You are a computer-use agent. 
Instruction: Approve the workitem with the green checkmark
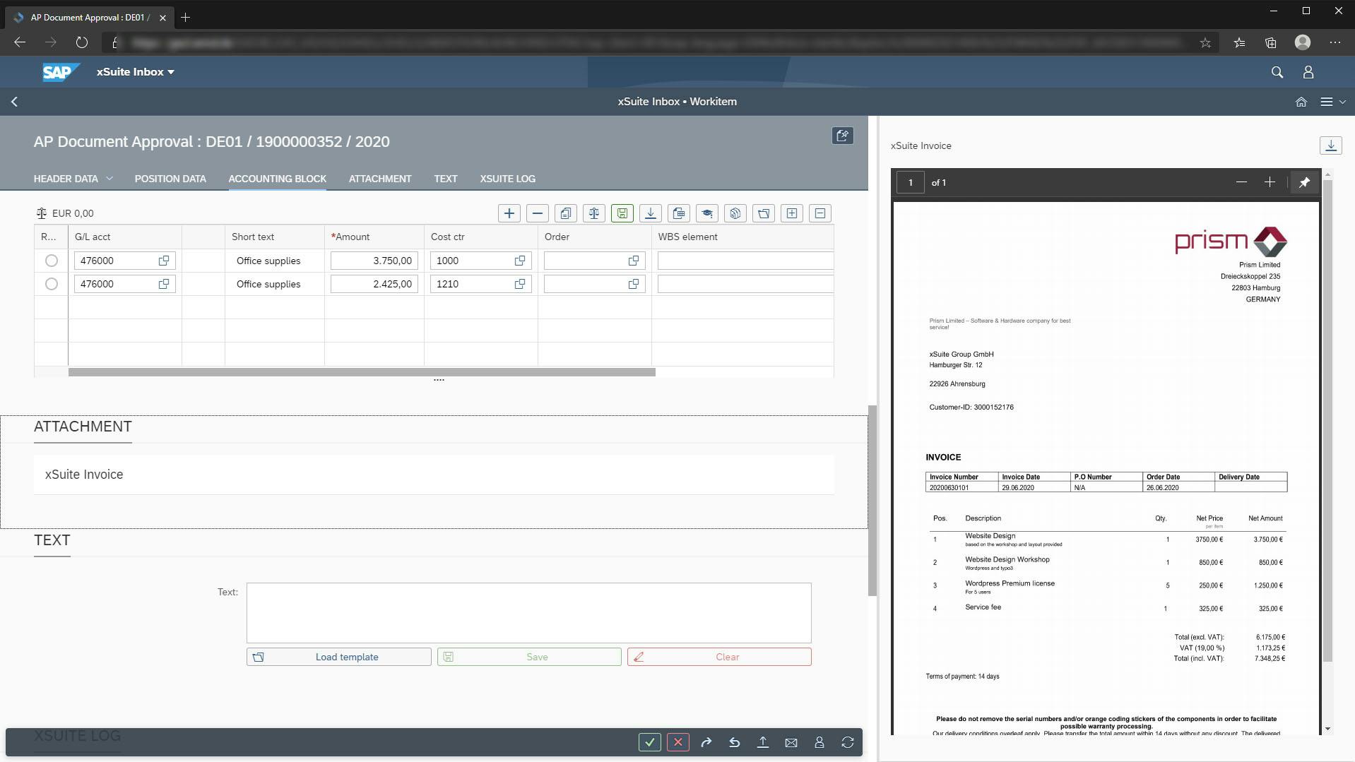coord(649,742)
